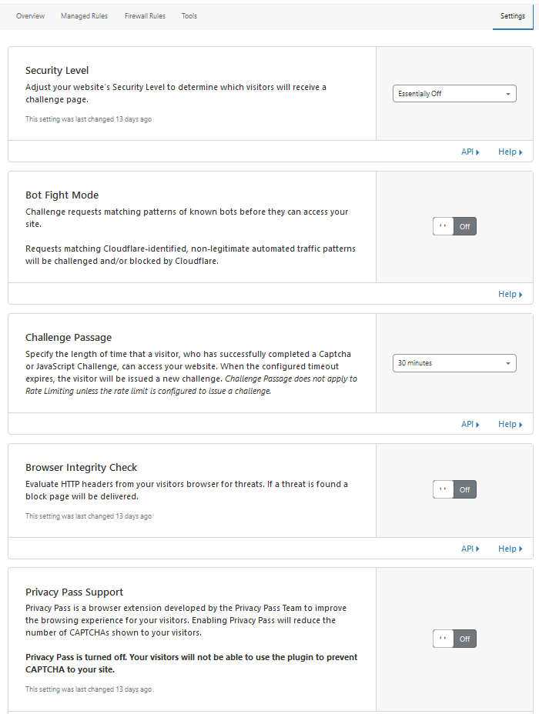Click the Security Level dropdown arrow icon

click(508, 94)
